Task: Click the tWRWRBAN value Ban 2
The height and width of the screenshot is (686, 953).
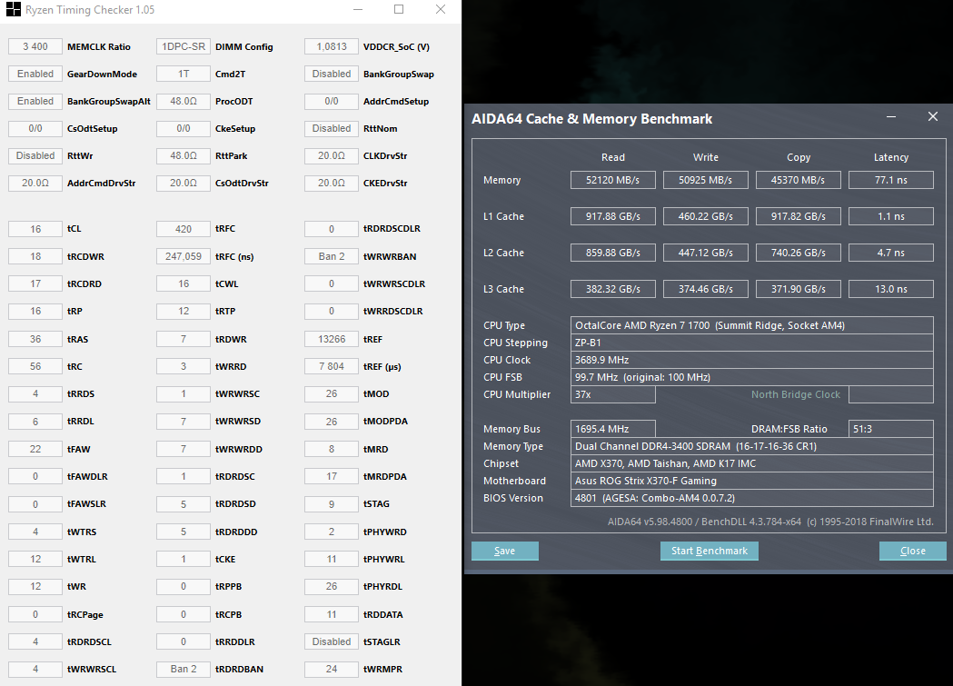Action: click(332, 256)
